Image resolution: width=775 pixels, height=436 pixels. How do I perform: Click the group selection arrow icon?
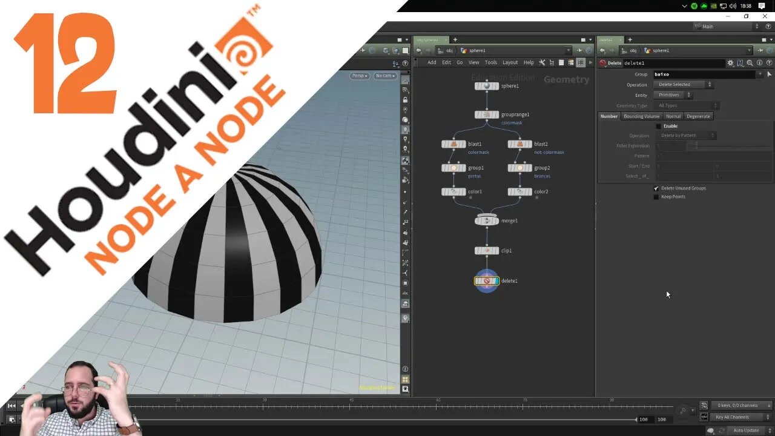click(770, 74)
